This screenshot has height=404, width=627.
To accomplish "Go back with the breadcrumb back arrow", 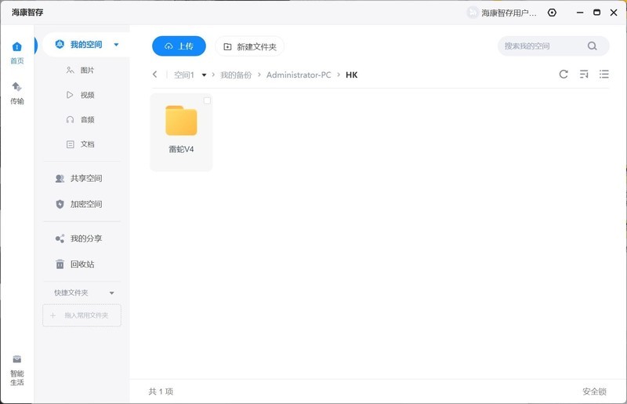I will [154, 75].
